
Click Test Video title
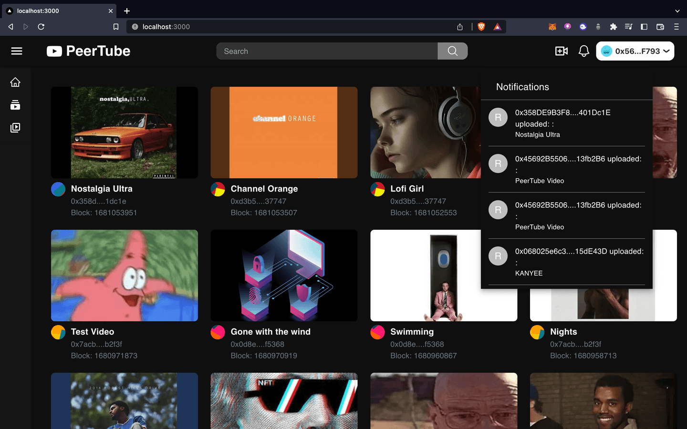(x=93, y=332)
